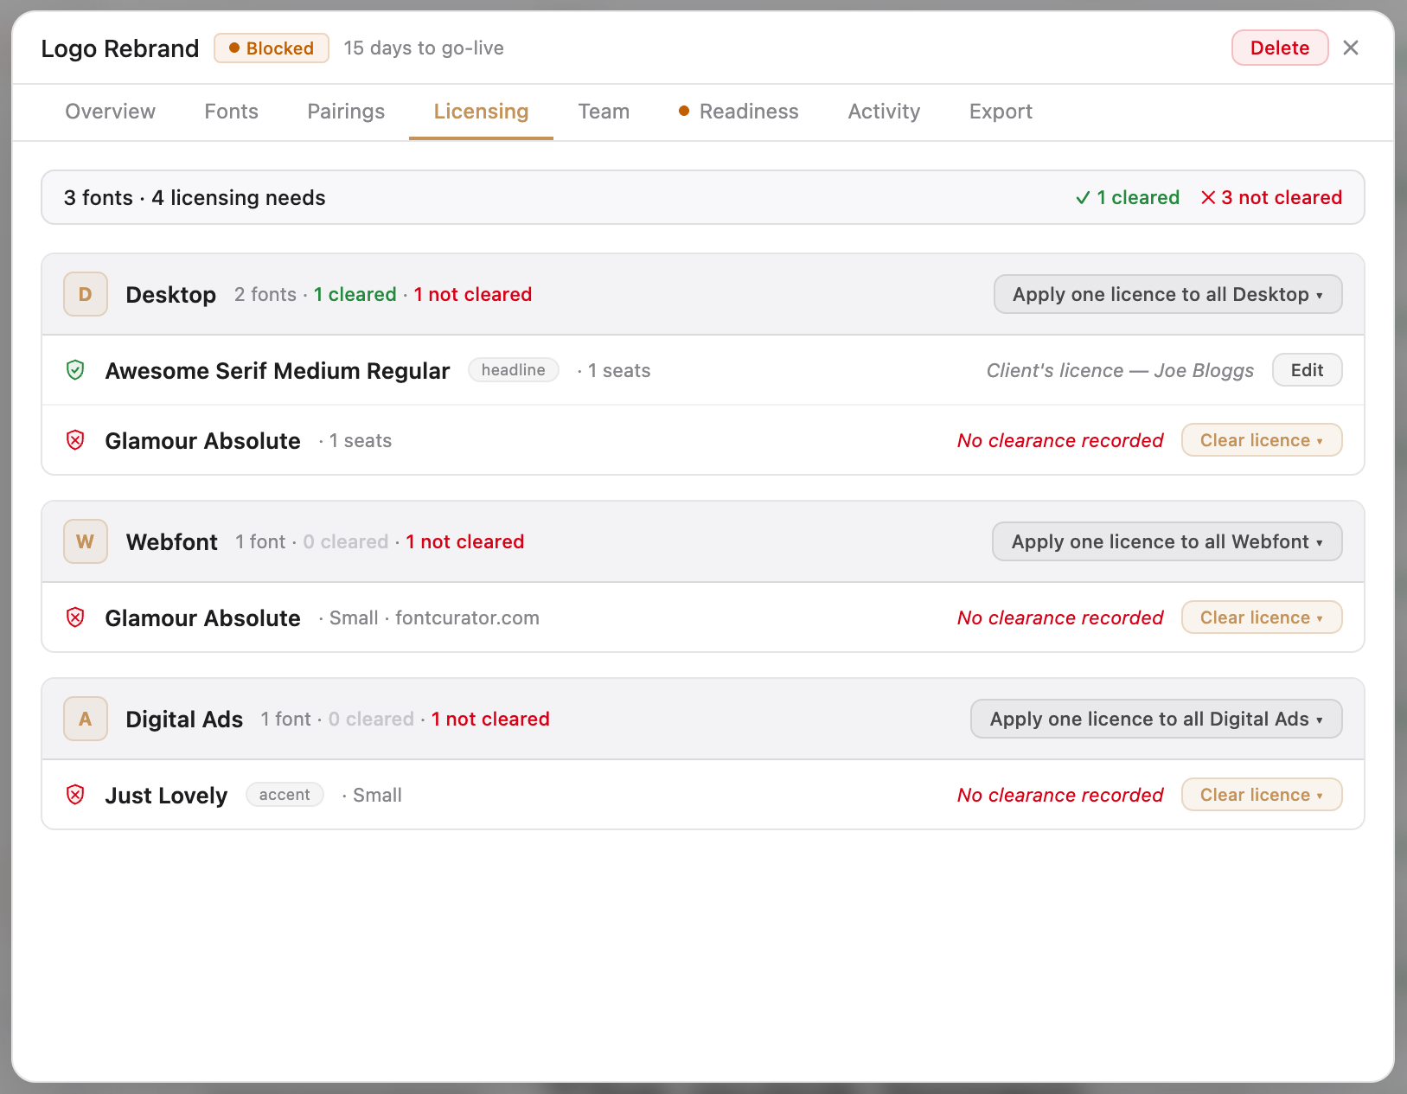Click '1 not cleared' in Desktop header
Viewport: 1407px width, 1094px height.
tap(473, 294)
